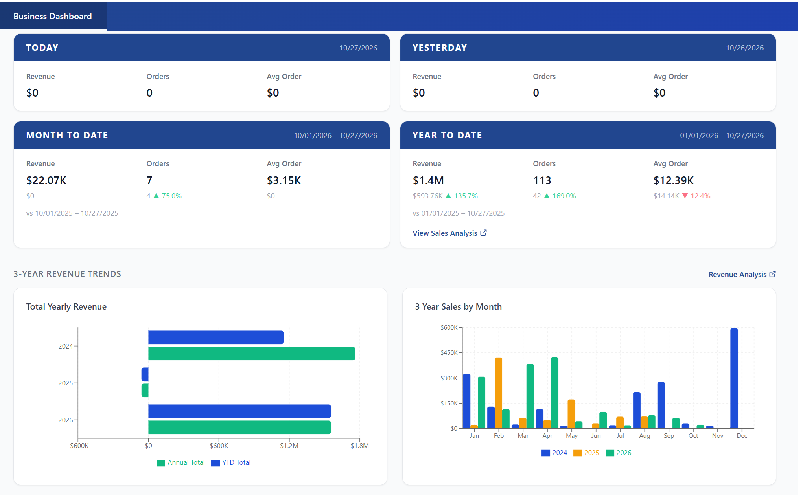The image size is (803, 499).
Task: Click the $14.14K prior-year average order value
Action: pyautogui.click(x=666, y=196)
